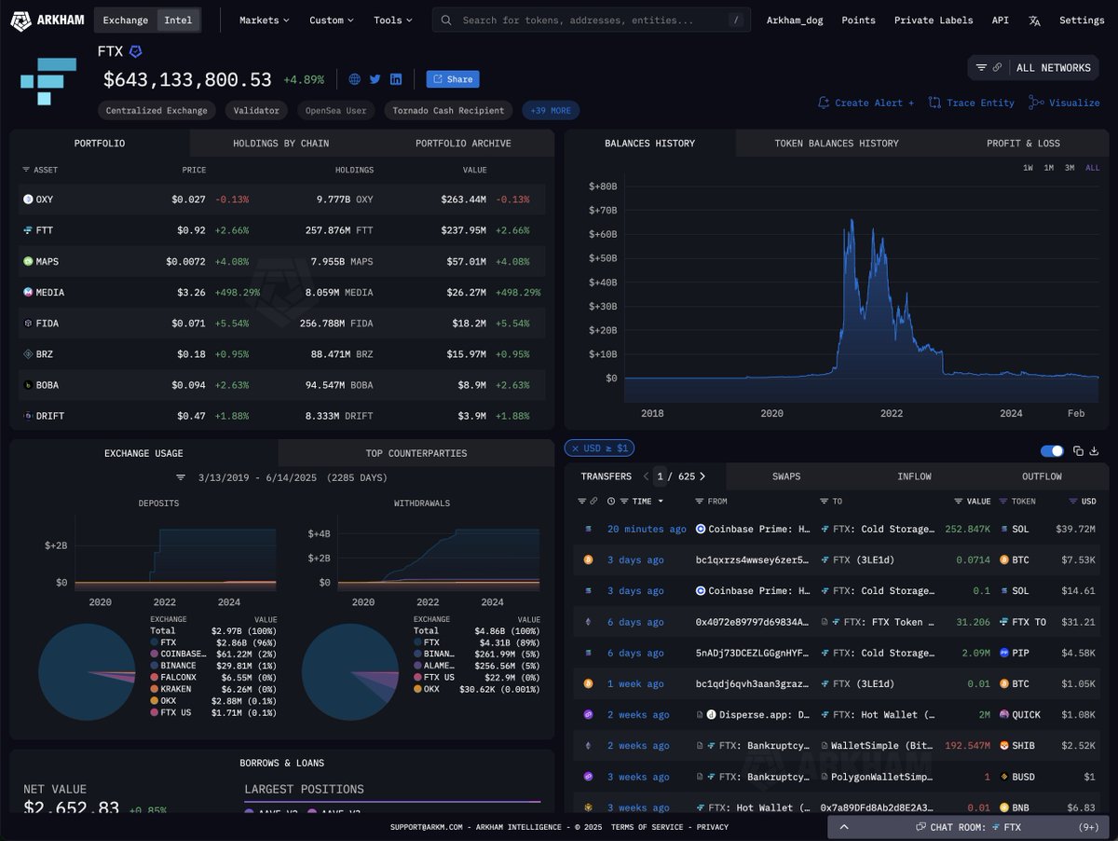
Task: Remove the USD ≥ $1 filter chip
Action: (x=575, y=448)
